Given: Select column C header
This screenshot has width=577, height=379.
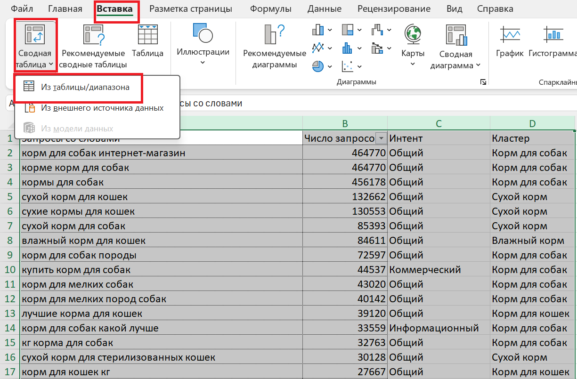Looking at the screenshot, I should [439, 124].
